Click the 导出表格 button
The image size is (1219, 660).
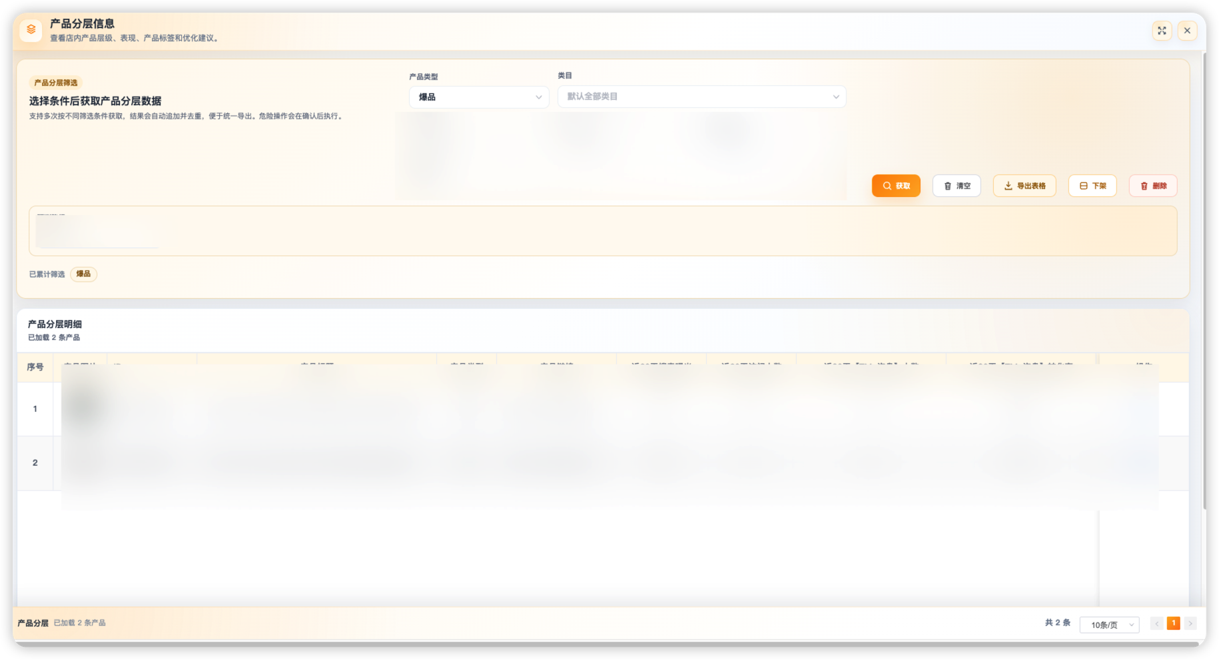pos(1024,186)
